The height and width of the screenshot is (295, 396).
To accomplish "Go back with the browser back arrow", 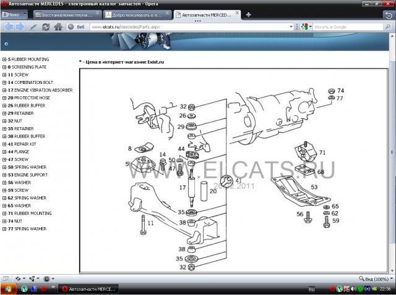I will pyautogui.click(x=9, y=27).
